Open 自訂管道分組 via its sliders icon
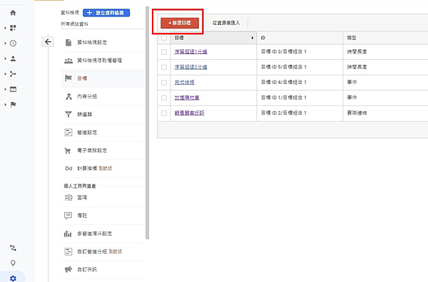 coord(68,251)
